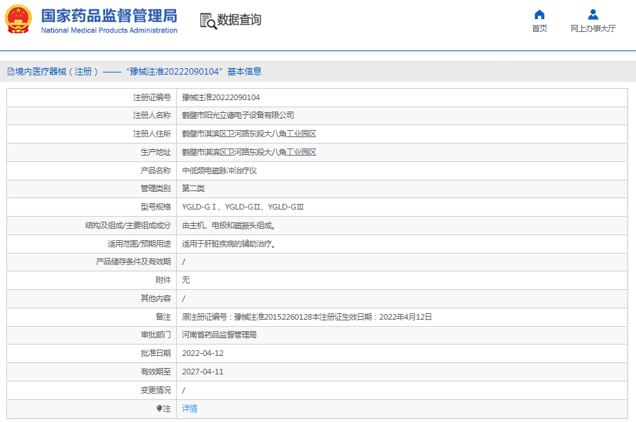Screen dimensions: 636x422
Task: Click the 变更情况 label
Action: 155,390
